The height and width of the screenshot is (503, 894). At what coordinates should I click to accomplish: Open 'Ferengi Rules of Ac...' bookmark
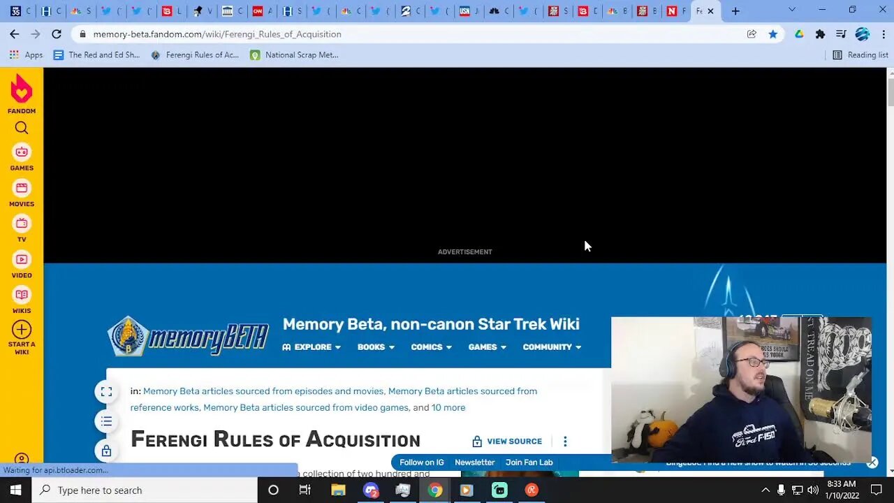tap(195, 54)
